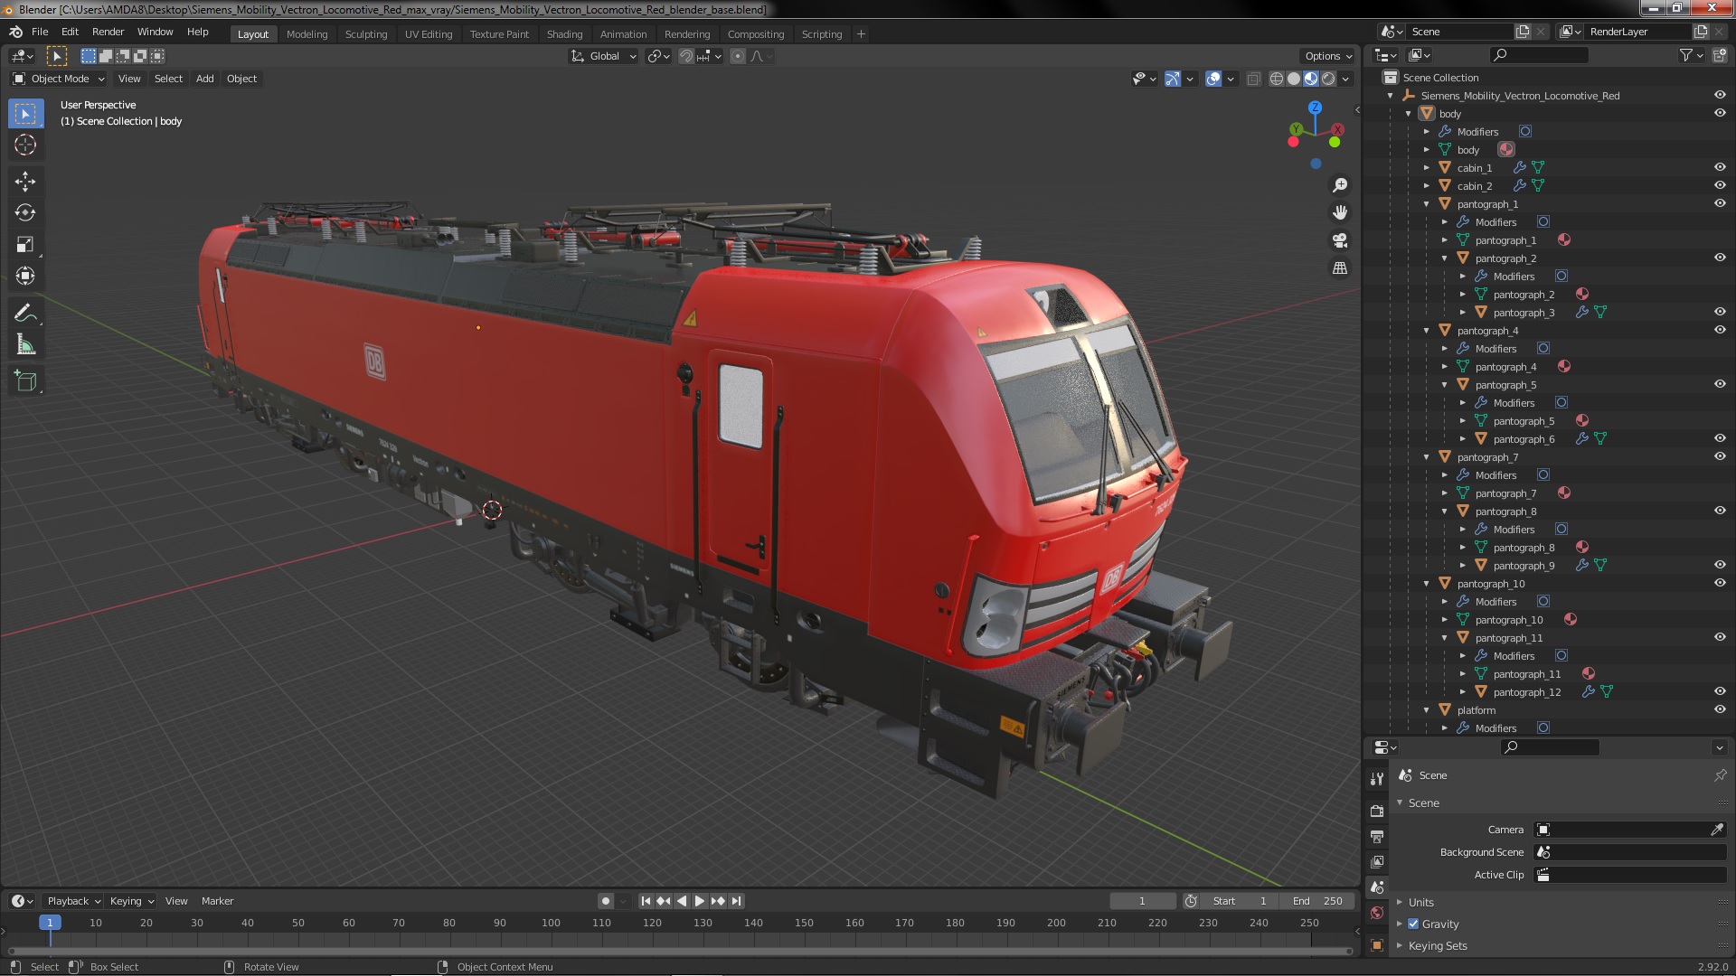This screenshot has height=976, width=1736.
Task: Select the Transform tool
Action: 25,277
